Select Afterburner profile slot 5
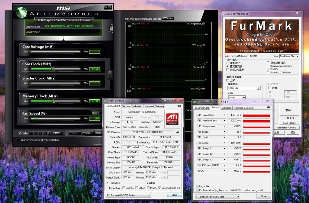Image resolution: width=309 pixels, height=203 pixels. click(50, 134)
